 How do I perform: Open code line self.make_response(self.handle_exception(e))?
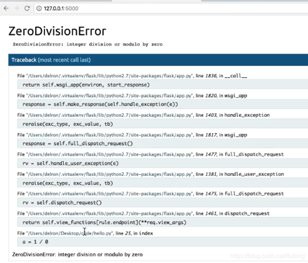tap(163, 104)
